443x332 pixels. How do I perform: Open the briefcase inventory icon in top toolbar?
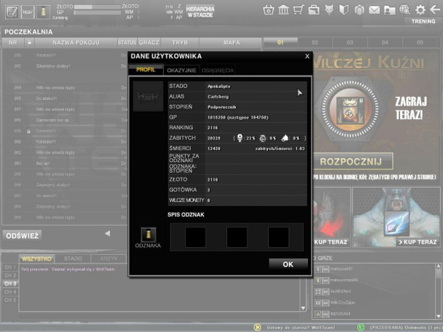[x=314, y=10]
